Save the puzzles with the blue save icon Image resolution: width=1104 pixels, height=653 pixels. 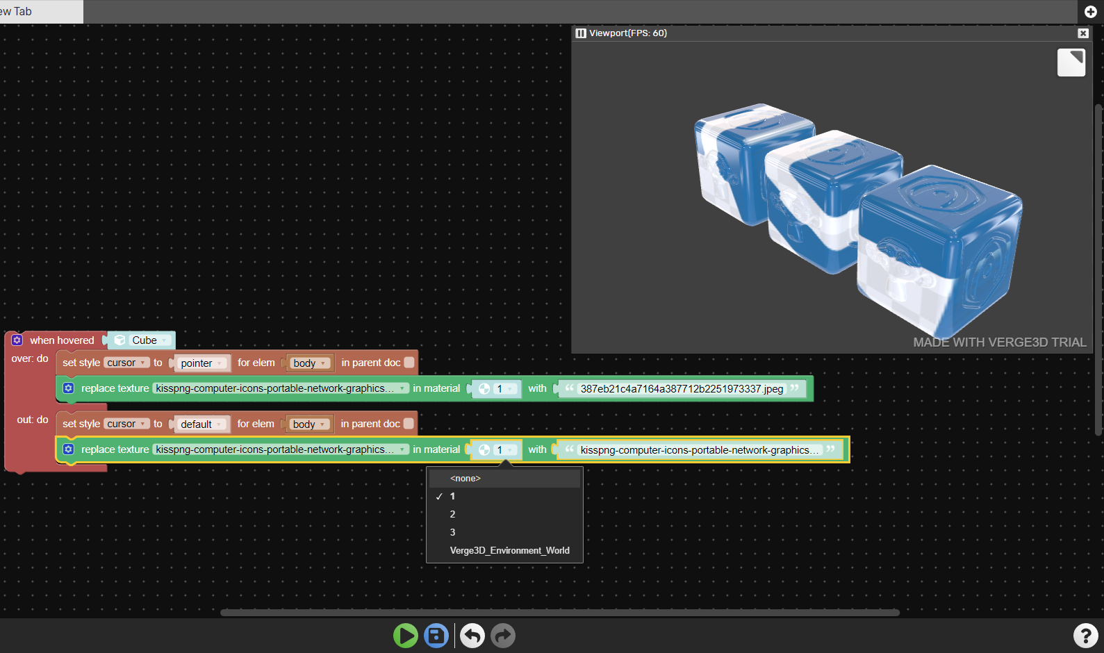point(436,636)
